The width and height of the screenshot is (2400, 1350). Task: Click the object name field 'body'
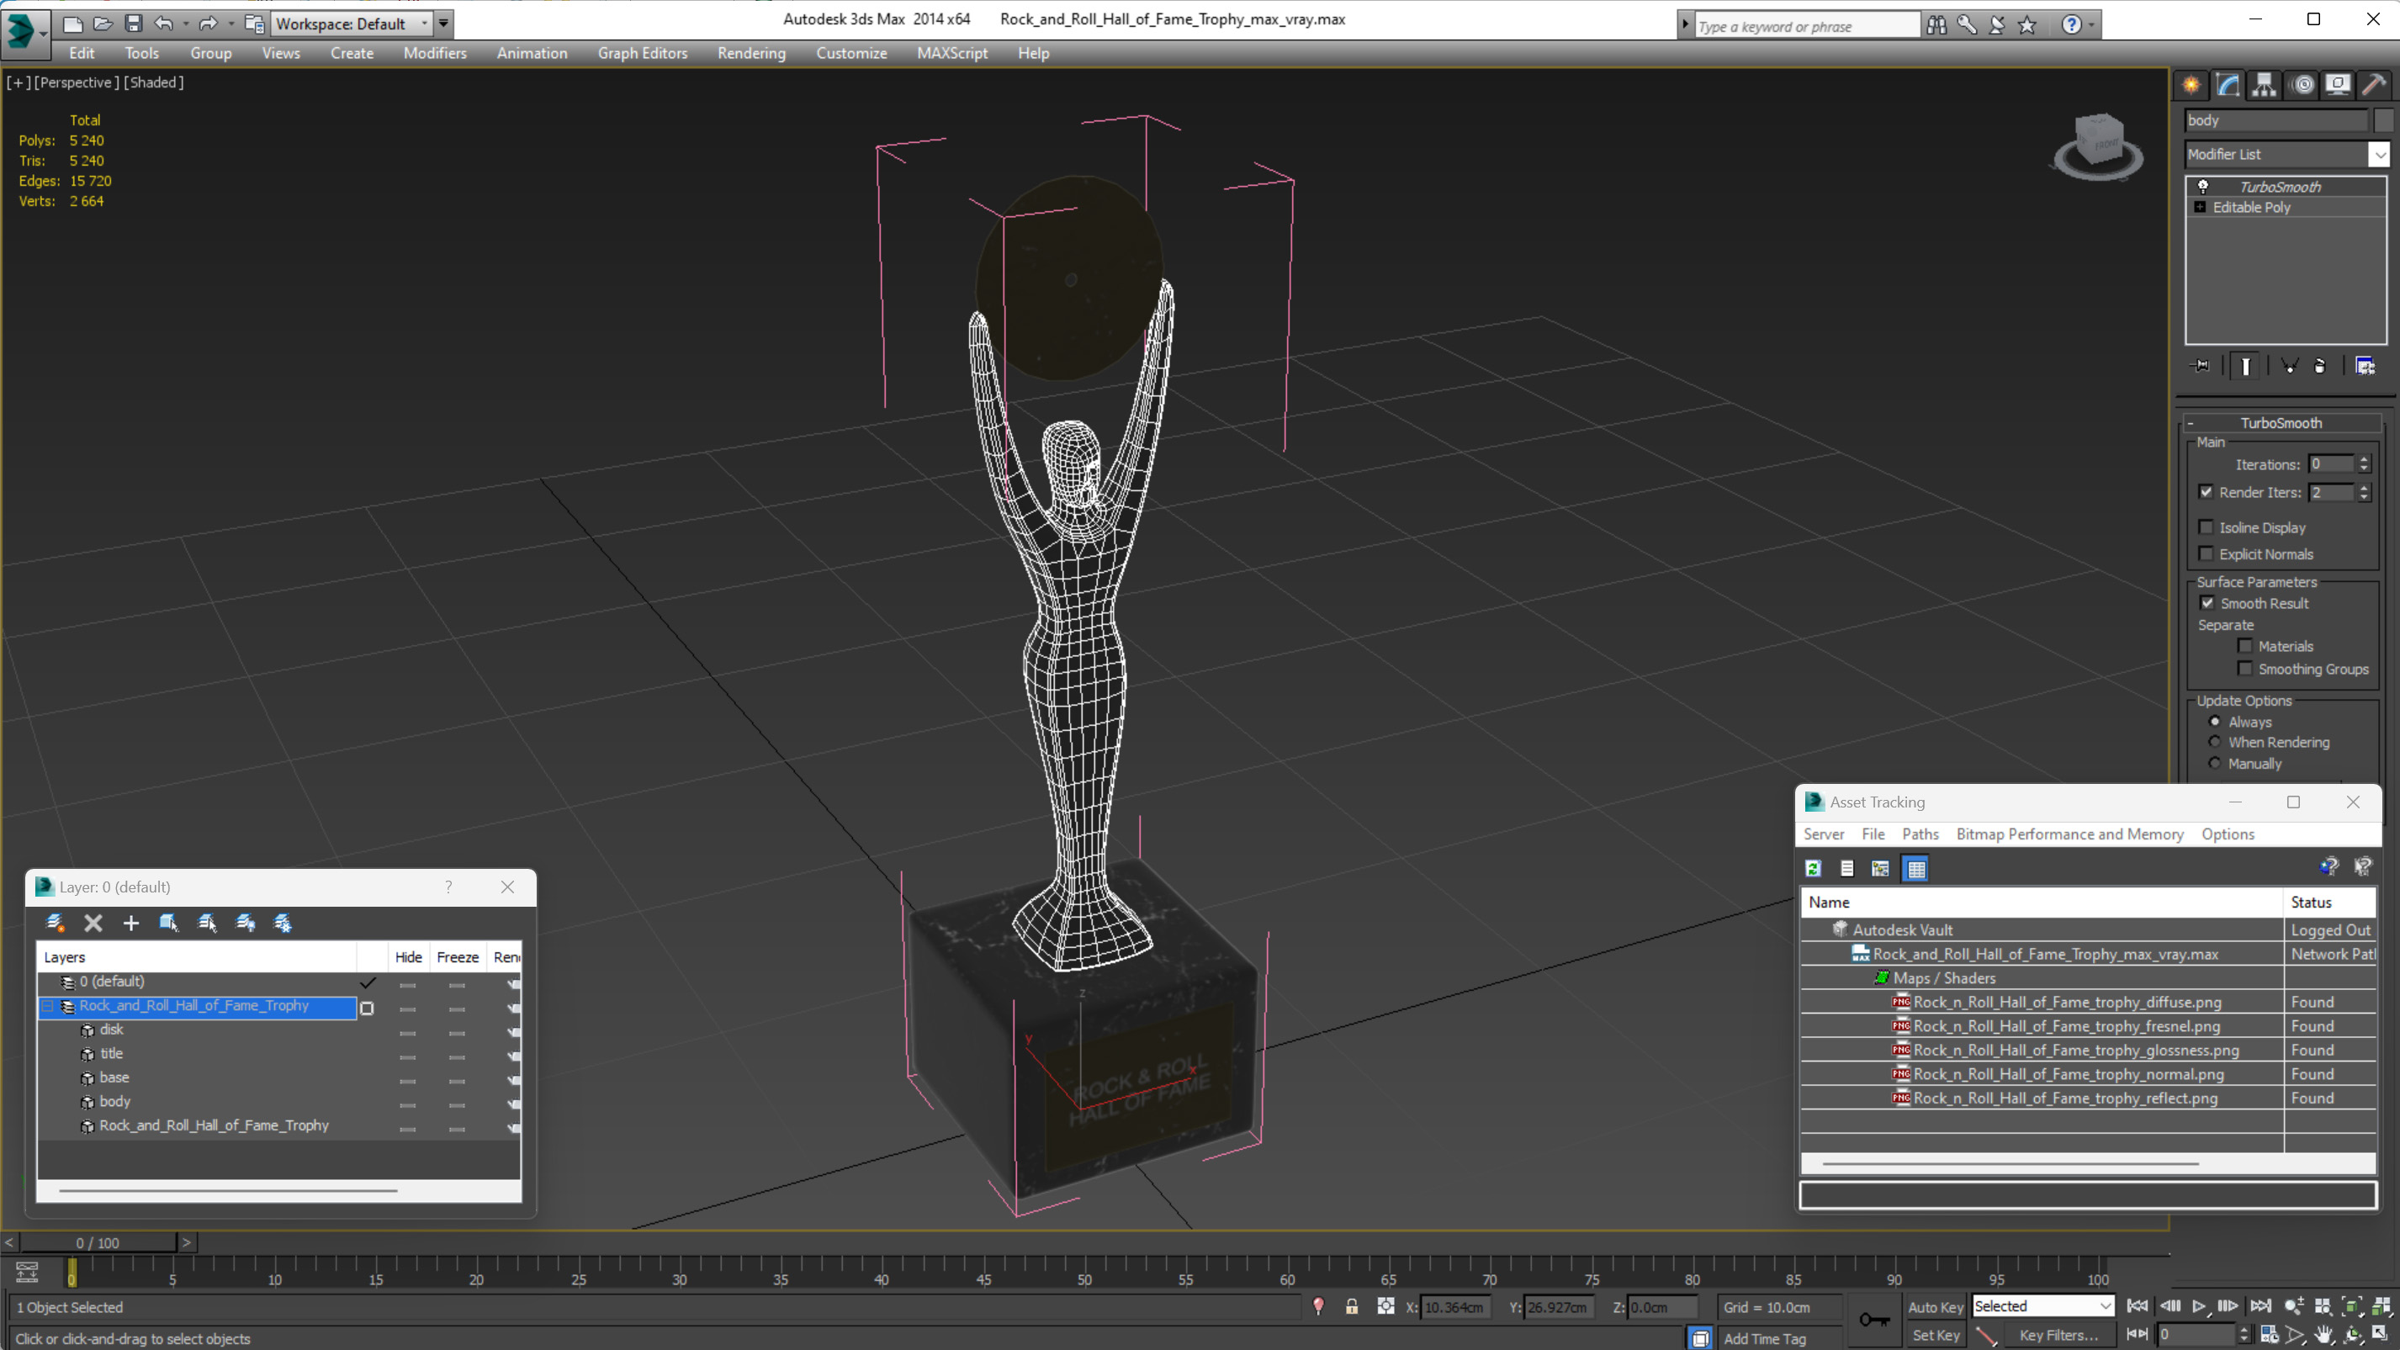click(x=2275, y=120)
